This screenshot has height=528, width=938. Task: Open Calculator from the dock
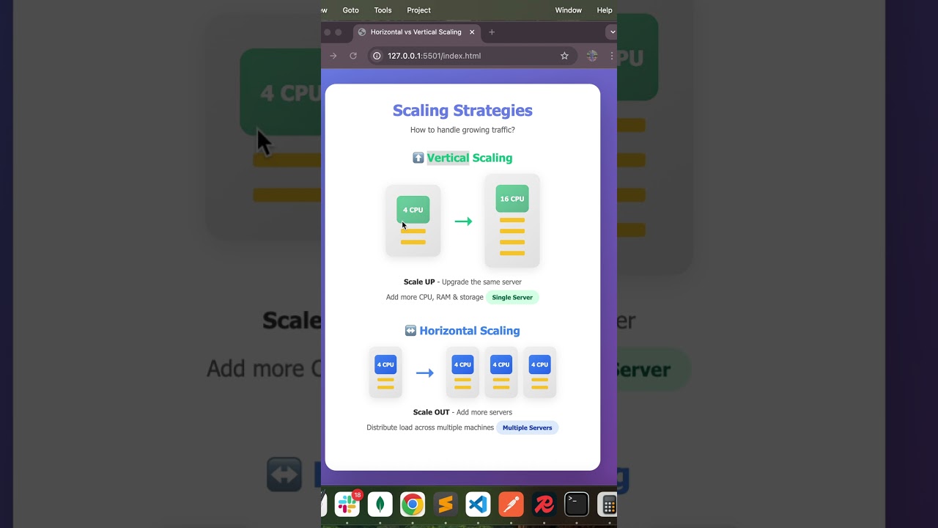coord(608,505)
